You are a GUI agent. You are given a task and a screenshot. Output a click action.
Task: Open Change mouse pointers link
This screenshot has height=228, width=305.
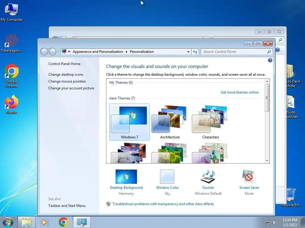(x=67, y=81)
